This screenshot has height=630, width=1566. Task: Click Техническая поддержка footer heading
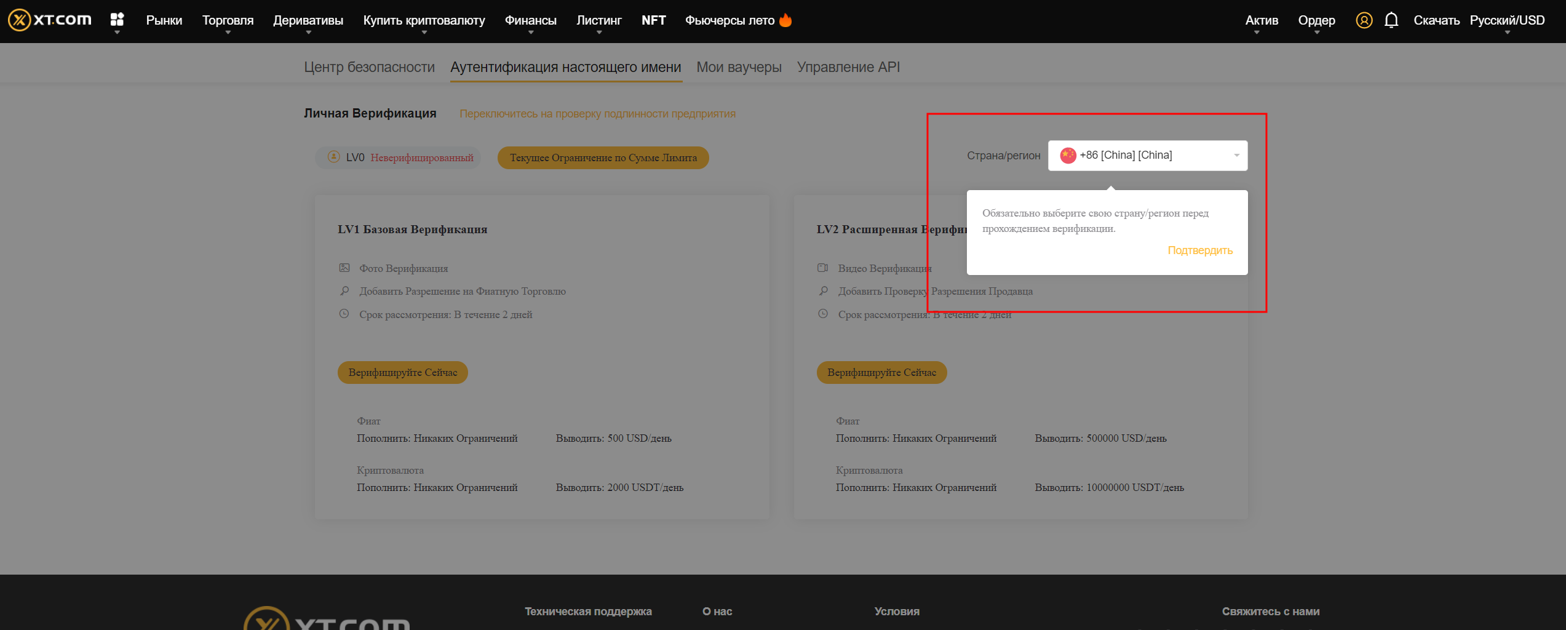click(588, 611)
